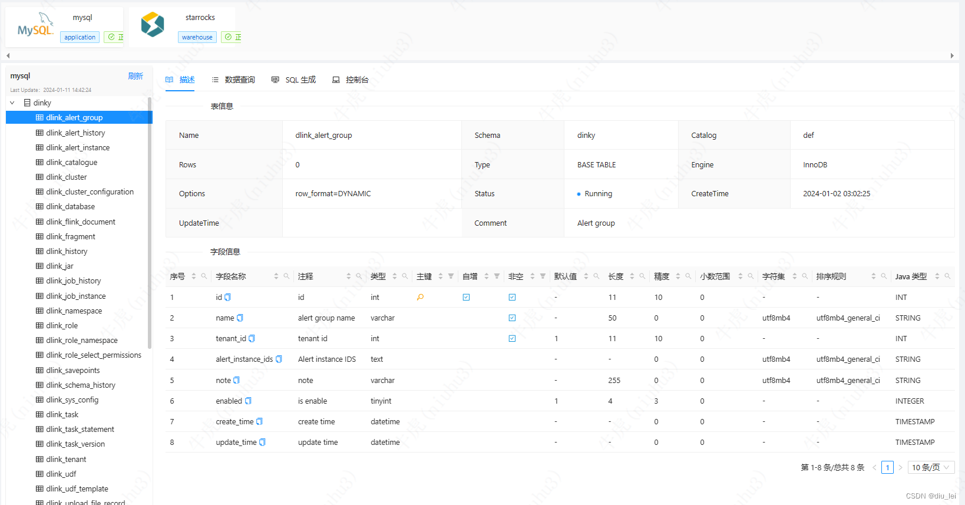Click the table tree vertical scrollbar
Viewport: 965px width, 505px height.
tap(150, 224)
